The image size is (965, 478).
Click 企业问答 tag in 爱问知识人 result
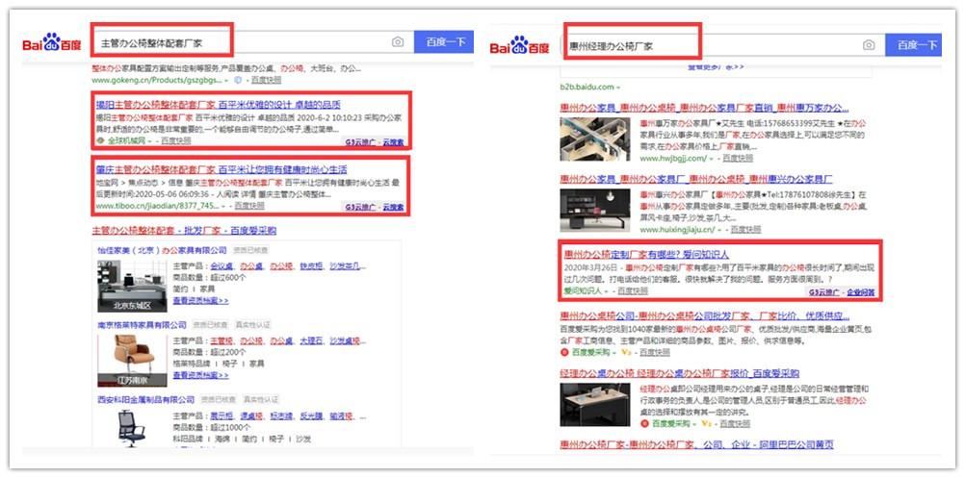point(861,292)
